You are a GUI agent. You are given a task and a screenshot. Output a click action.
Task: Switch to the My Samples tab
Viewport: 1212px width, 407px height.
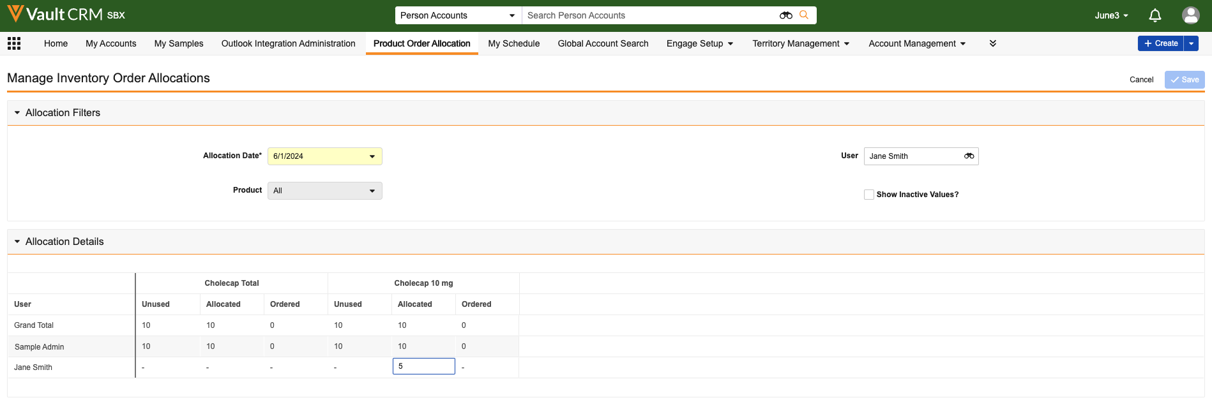coord(179,43)
